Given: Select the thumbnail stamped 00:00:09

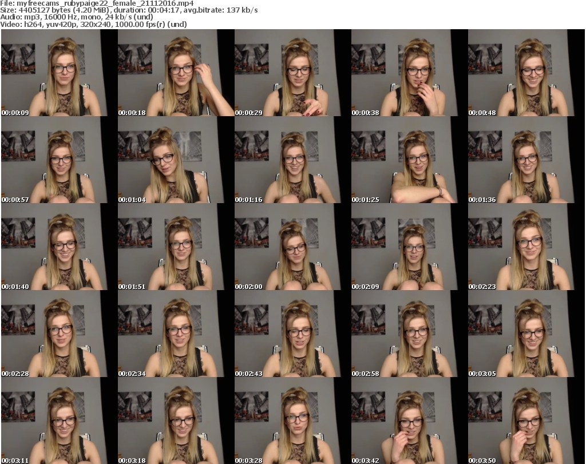Looking at the screenshot, I should tap(60, 73).
